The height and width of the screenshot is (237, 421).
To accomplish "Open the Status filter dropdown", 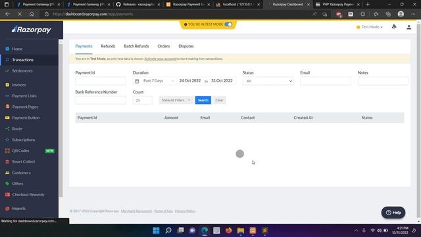I will click(x=268, y=81).
